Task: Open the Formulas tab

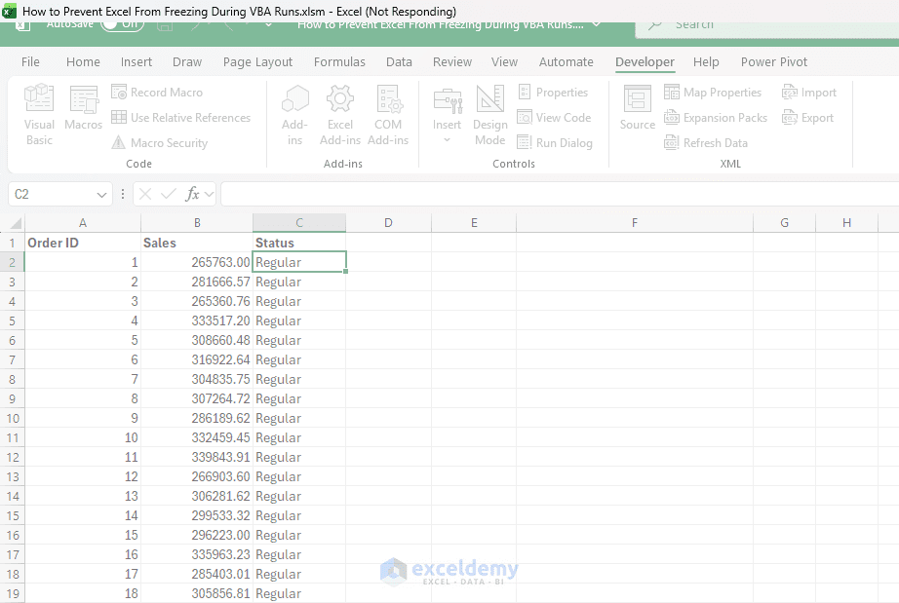Action: pyautogui.click(x=339, y=61)
